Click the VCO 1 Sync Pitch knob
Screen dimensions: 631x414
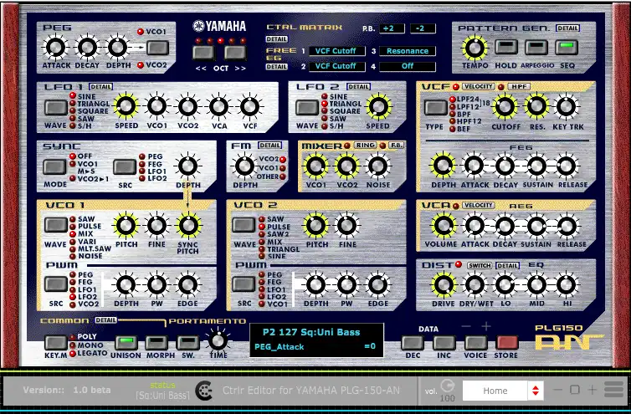(x=188, y=225)
